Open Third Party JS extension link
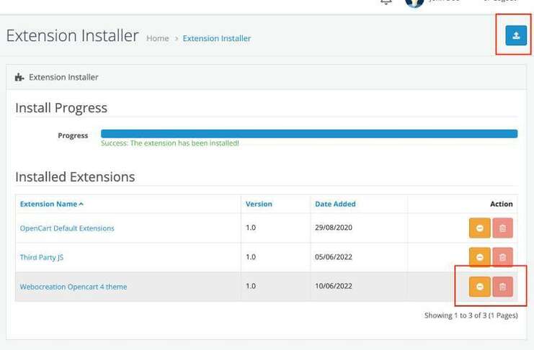 pos(42,257)
